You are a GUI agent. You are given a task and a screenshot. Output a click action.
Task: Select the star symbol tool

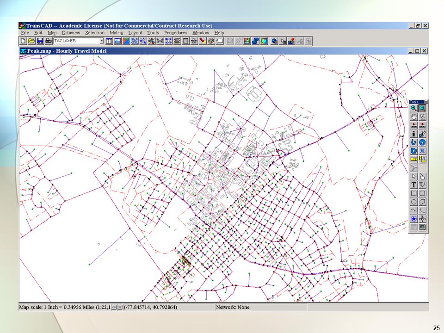click(x=413, y=219)
